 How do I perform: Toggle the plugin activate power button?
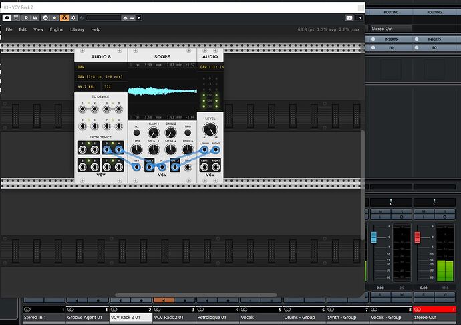click(7, 18)
